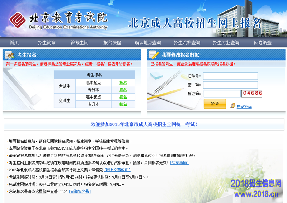Image resolution: width=287 pixels, height=203 pixels.
Task: Click the pencil icon beside 我要修改报名数据
Action: [154, 55]
